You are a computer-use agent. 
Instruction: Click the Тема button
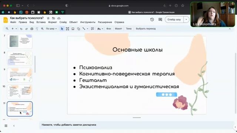click(129, 29)
